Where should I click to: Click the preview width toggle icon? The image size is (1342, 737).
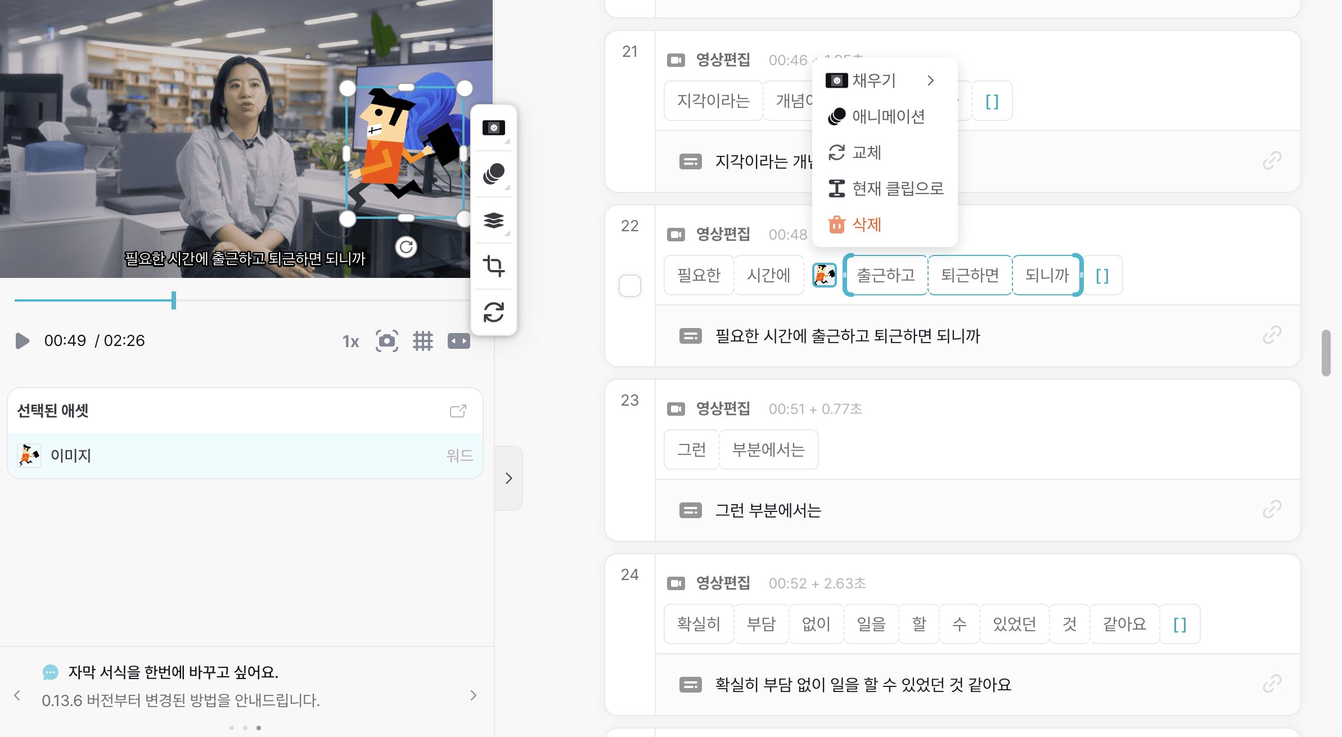pyautogui.click(x=458, y=341)
